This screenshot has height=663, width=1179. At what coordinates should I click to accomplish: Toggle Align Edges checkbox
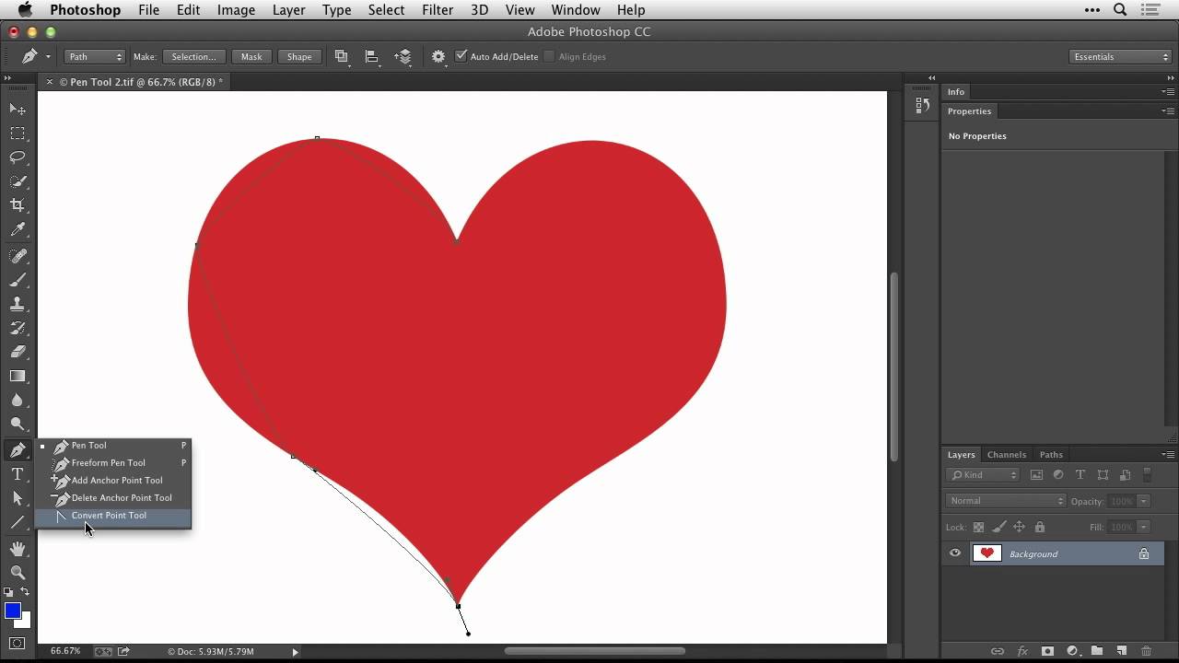click(x=549, y=56)
